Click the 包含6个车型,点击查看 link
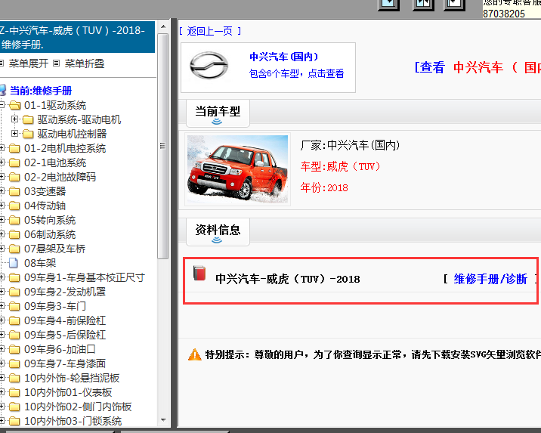541x433 pixels. click(296, 73)
